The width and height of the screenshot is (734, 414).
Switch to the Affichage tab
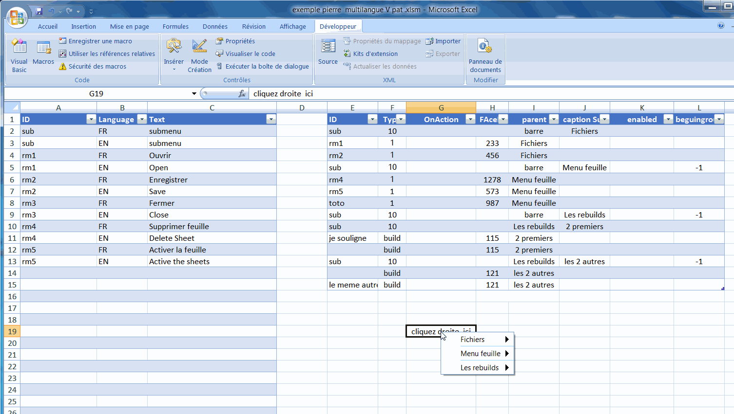(293, 26)
